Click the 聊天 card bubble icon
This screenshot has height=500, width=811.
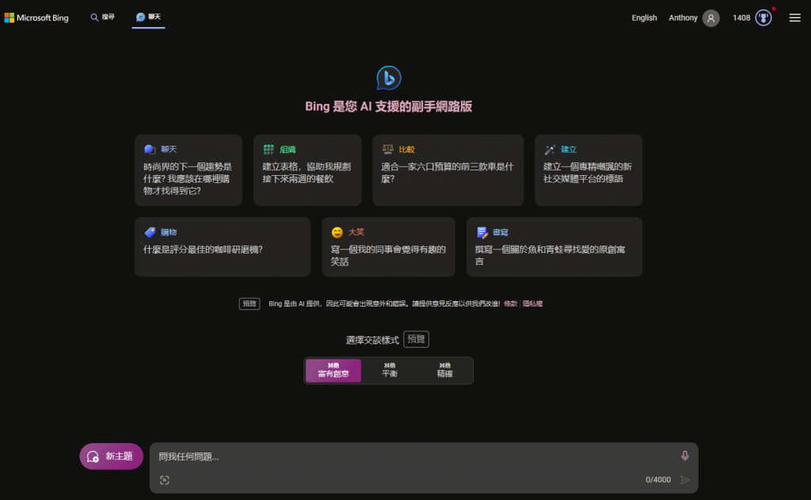tap(150, 150)
